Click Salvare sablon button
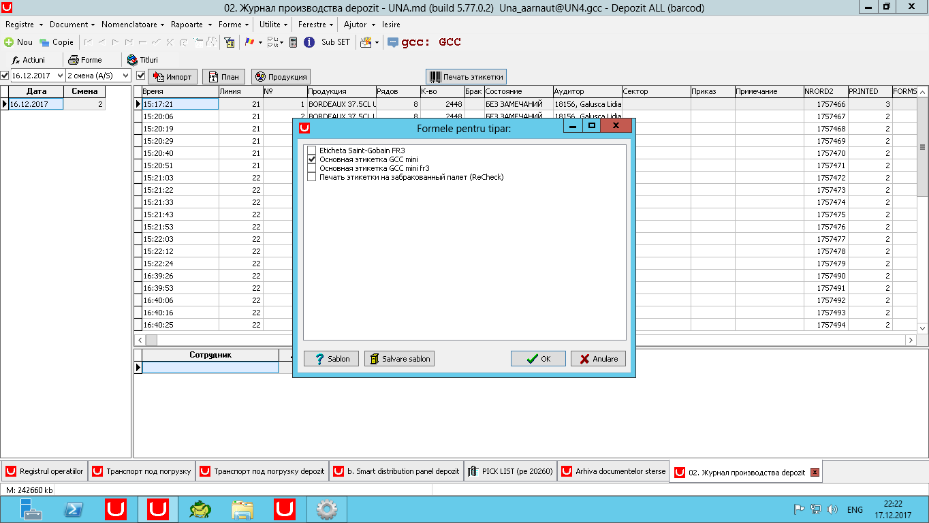This screenshot has height=523, width=929. click(399, 359)
